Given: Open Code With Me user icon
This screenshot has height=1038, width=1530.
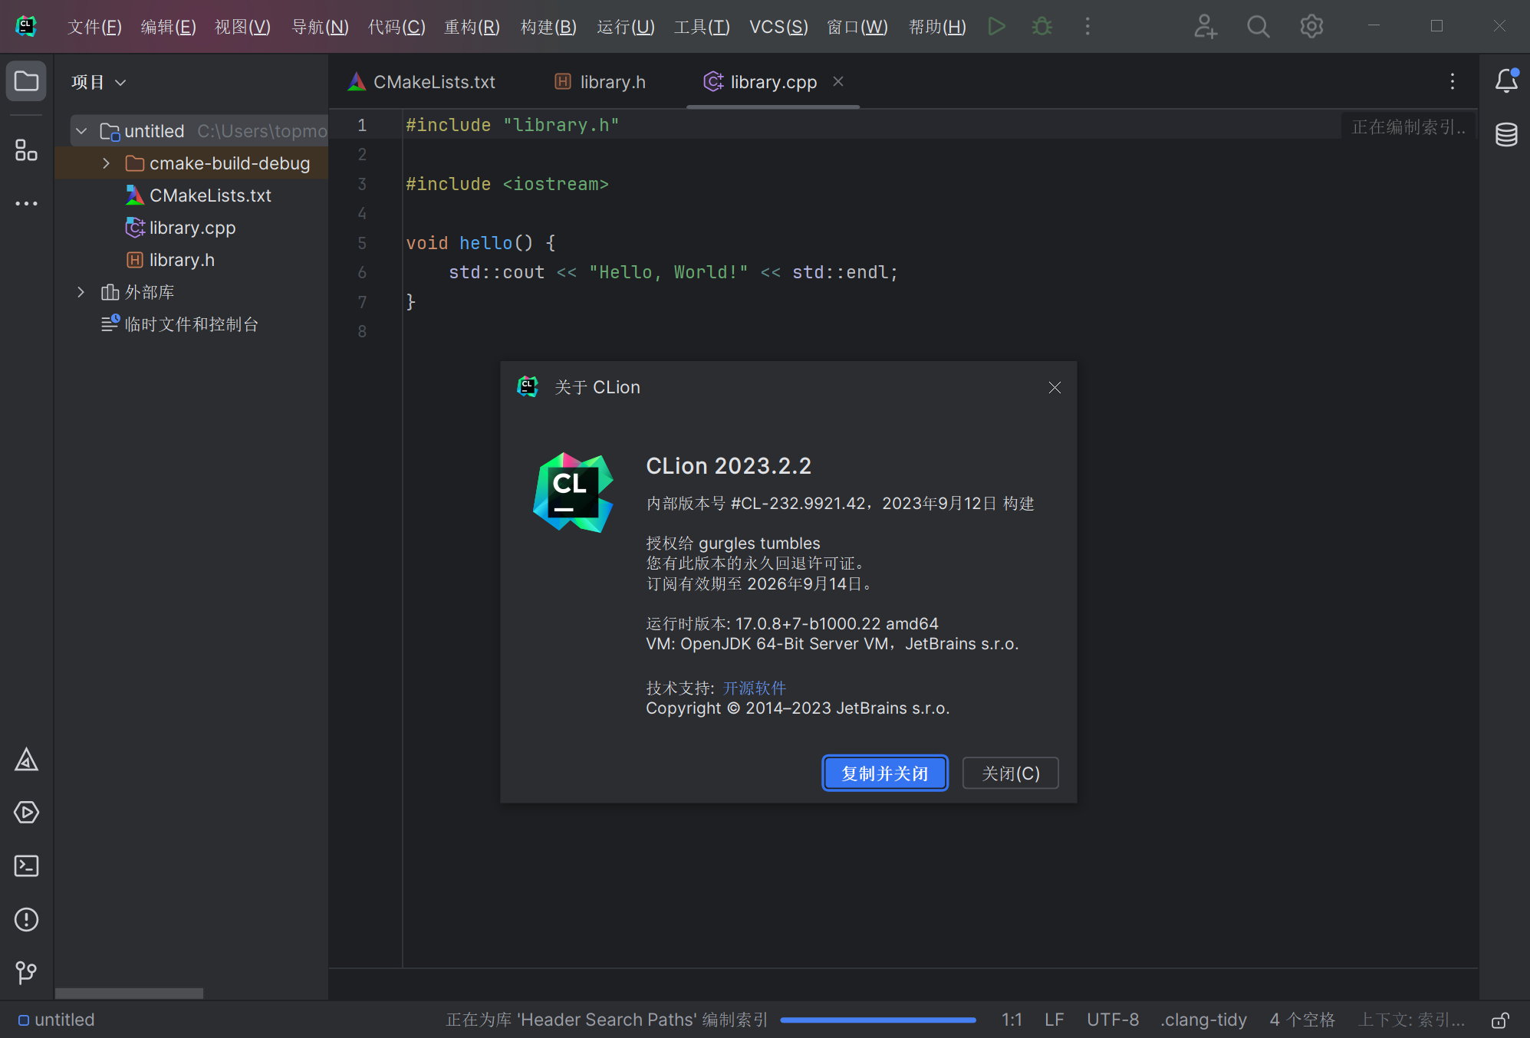Looking at the screenshot, I should pyautogui.click(x=1205, y=27).
